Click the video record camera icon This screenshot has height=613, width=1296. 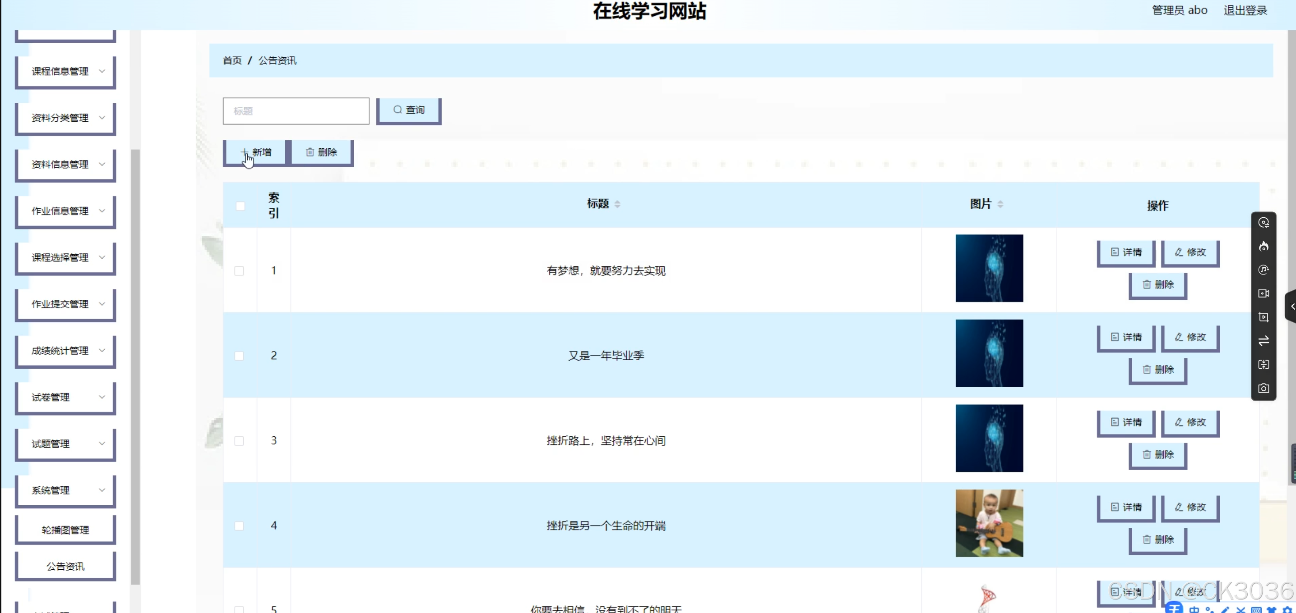pyautogui.click(x=1264, y=293)
